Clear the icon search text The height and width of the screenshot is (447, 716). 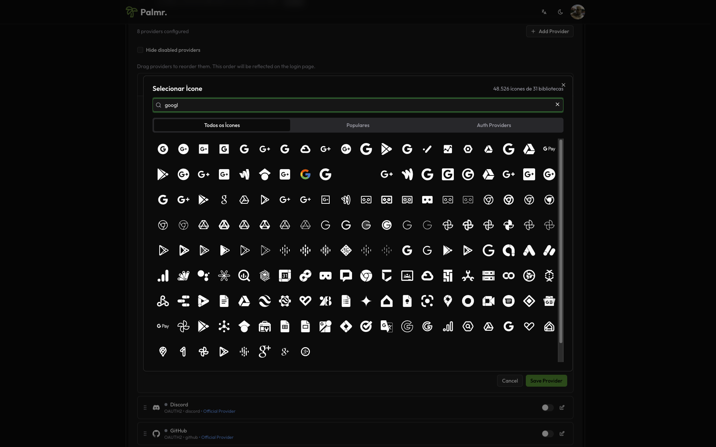[557, 104]
